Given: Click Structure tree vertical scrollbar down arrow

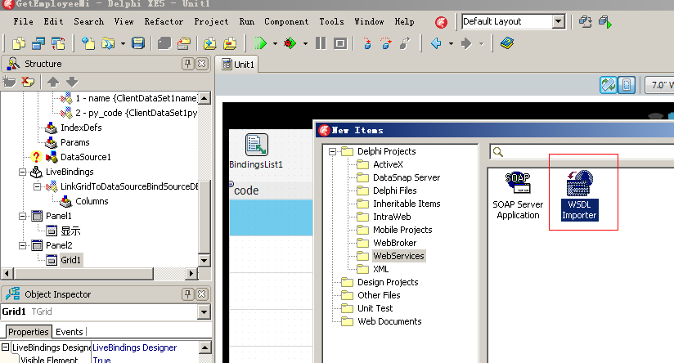Looking at the screenshot, I should click(x=204, y=260).
